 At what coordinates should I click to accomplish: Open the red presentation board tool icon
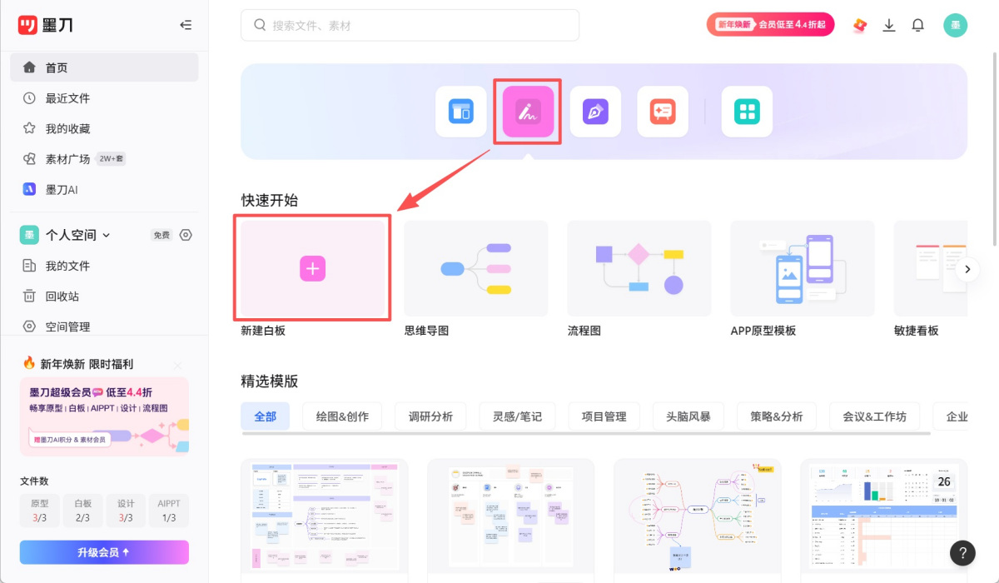[663, 111]
